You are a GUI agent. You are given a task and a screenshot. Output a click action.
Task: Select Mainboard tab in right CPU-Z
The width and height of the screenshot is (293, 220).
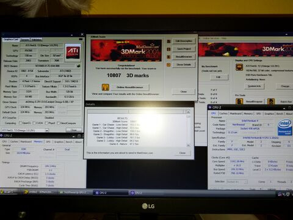[x=236, y=114]
